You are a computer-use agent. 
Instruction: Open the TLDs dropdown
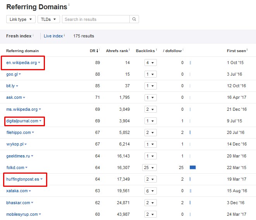point(49,19)
